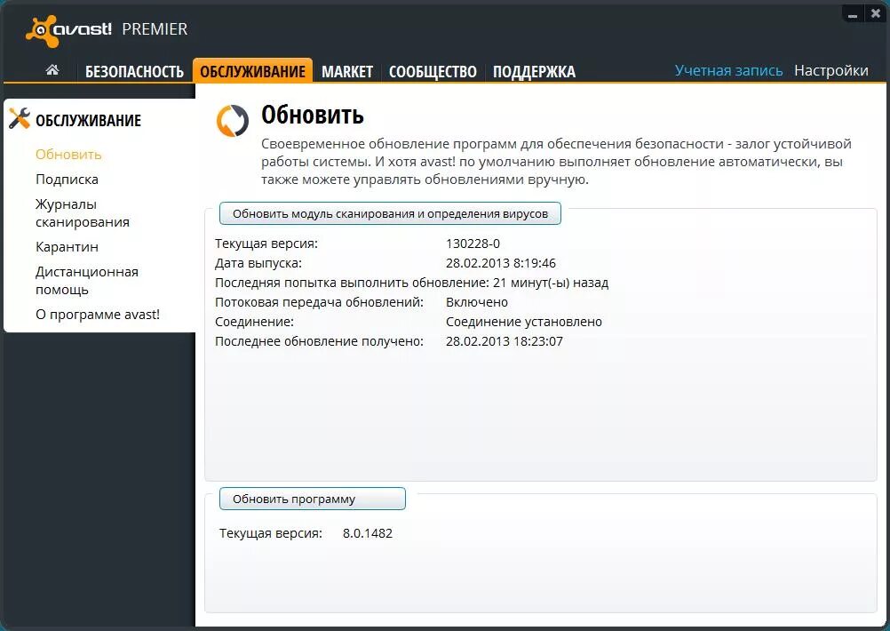This screenshot has width=890, height=631.
Task: Click the ОБСЛУЖИВАНИЕ sidebar heading
Action: click(x=88, y=120)
